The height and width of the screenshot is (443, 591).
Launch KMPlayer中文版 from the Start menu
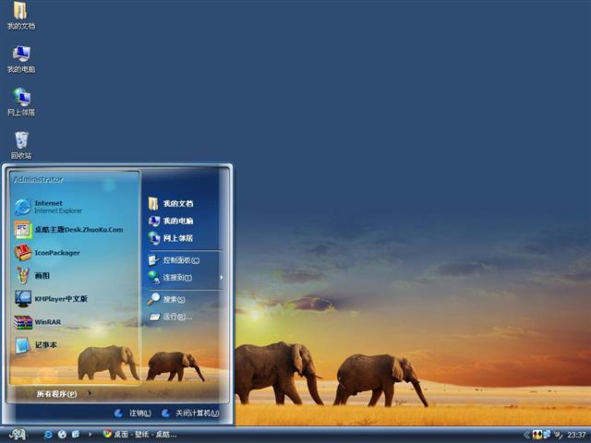point(60,299)
